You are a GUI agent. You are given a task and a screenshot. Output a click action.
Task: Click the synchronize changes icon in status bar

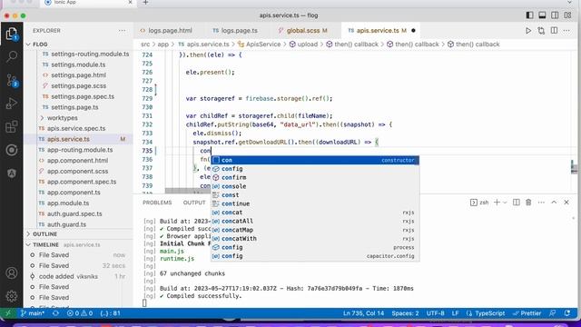point(55,313)
